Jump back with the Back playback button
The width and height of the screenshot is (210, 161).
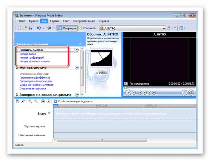pyautogui.click(x=140, y=93)
